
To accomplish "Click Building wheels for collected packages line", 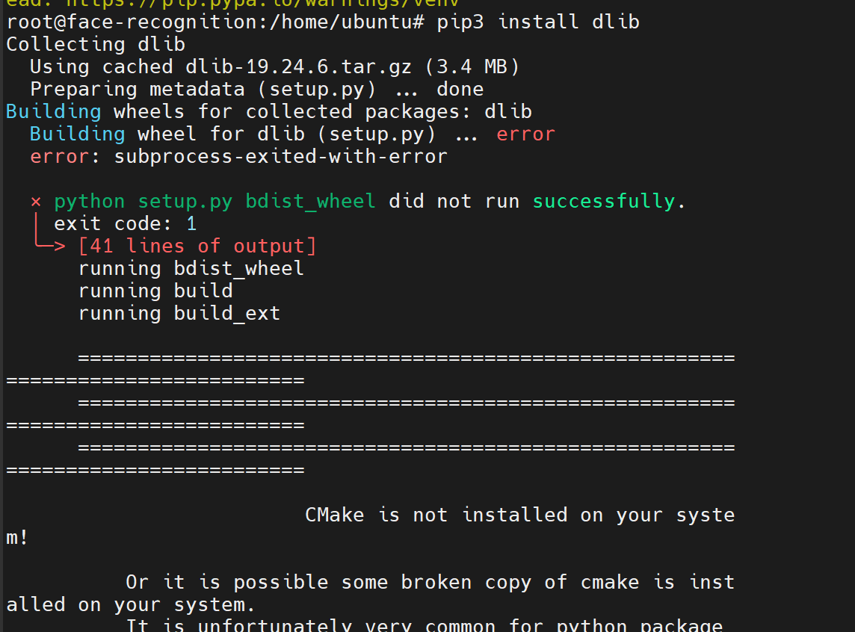I will [269, 111].
